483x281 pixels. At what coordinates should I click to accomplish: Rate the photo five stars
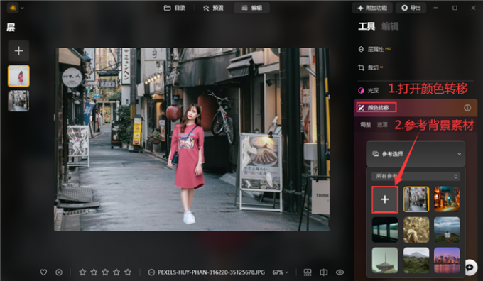click(x=128, y=272)
